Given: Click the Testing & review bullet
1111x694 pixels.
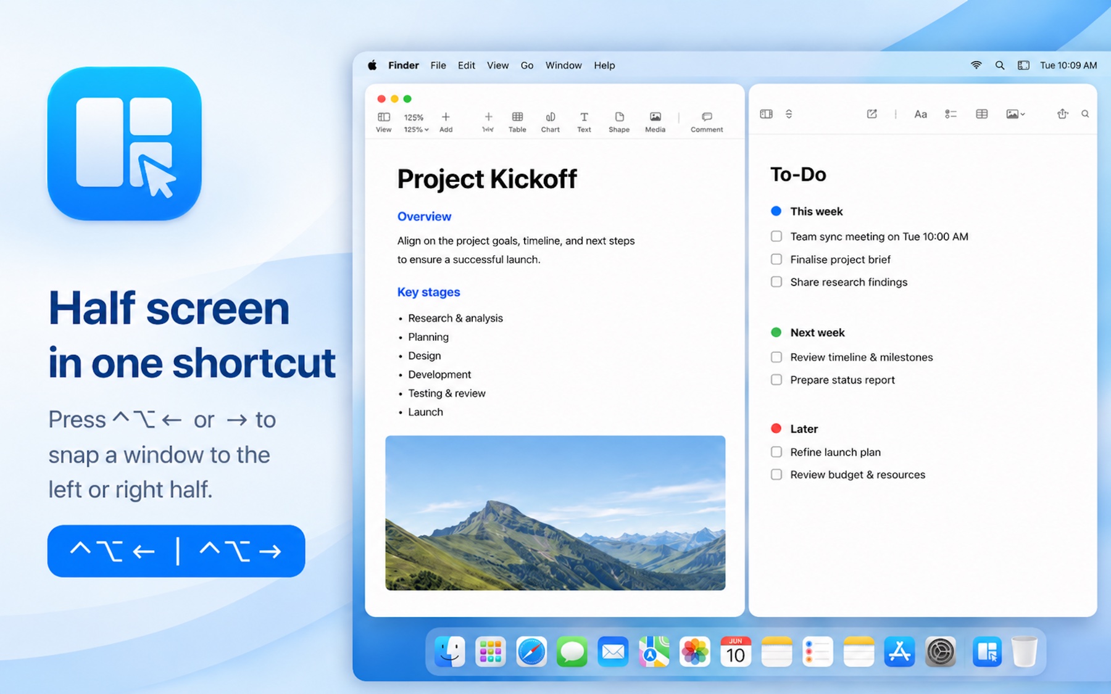Looking at the screenshot, I should click(x=447, y=394).
